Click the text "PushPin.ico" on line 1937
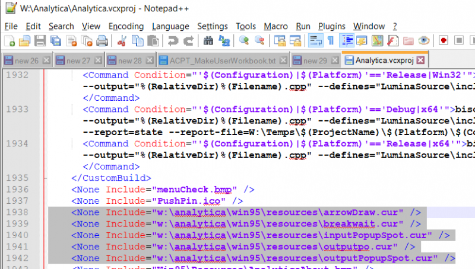This screenshot has height=269, width=475. [188, 201]
